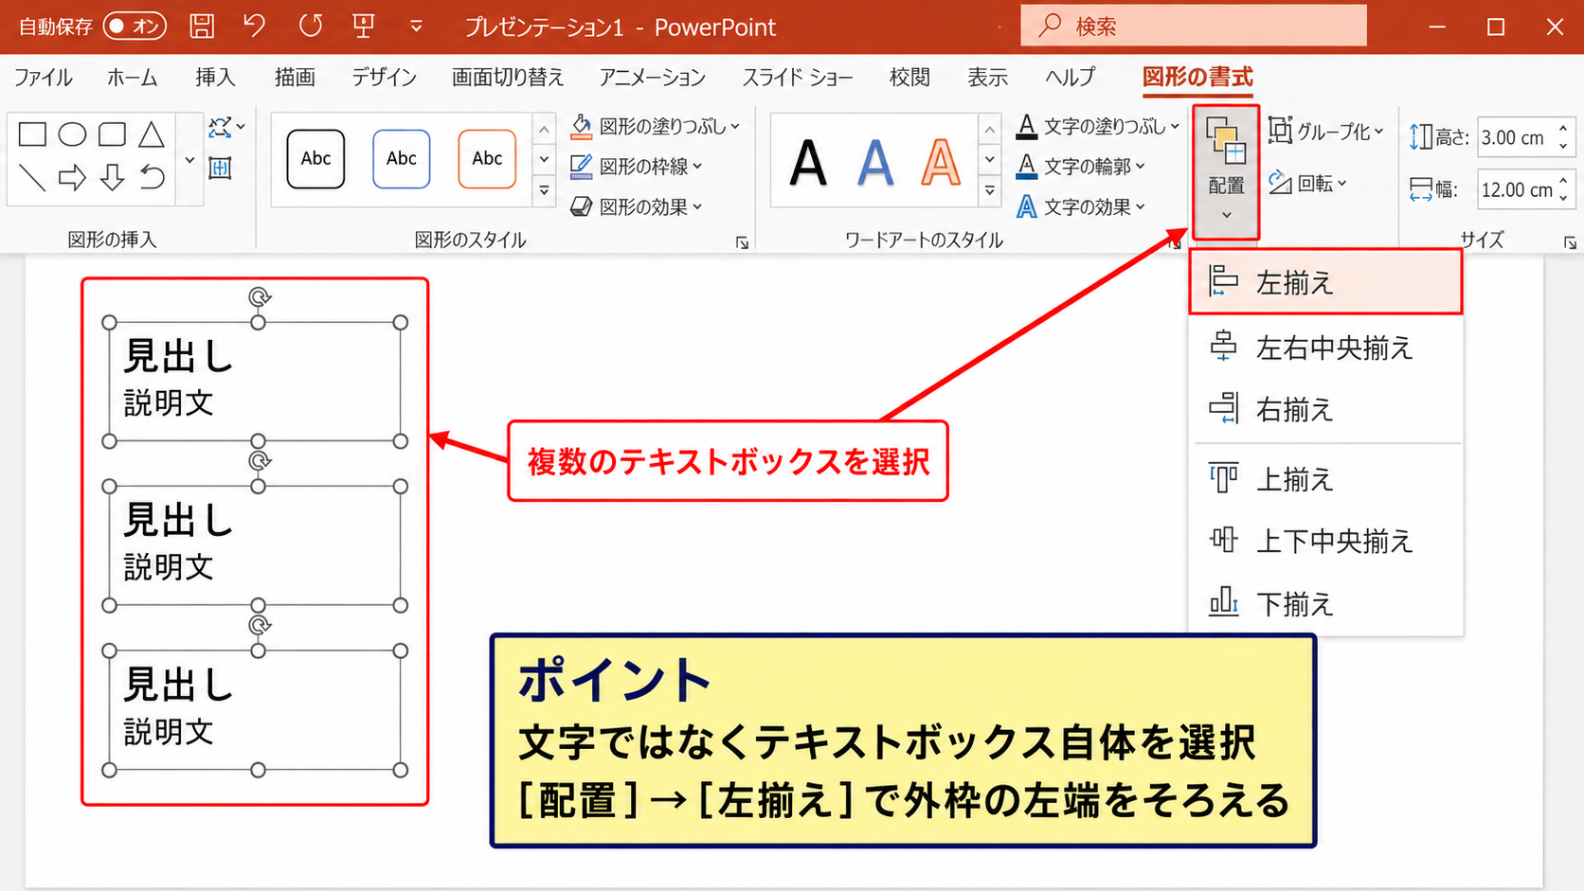Apply orange outline Abc shape style
The width and height of the screenshot is (1584, 891).
487,158
